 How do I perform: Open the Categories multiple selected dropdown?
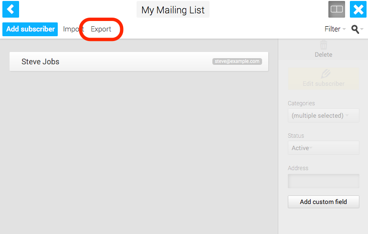click(324, 115)
